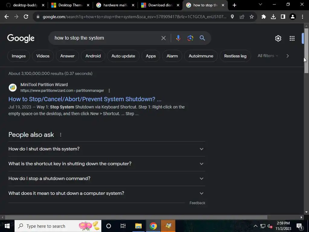309x232 pixels.
Task: Click the muted volume icon in the tray
Action: pos(270,226)
